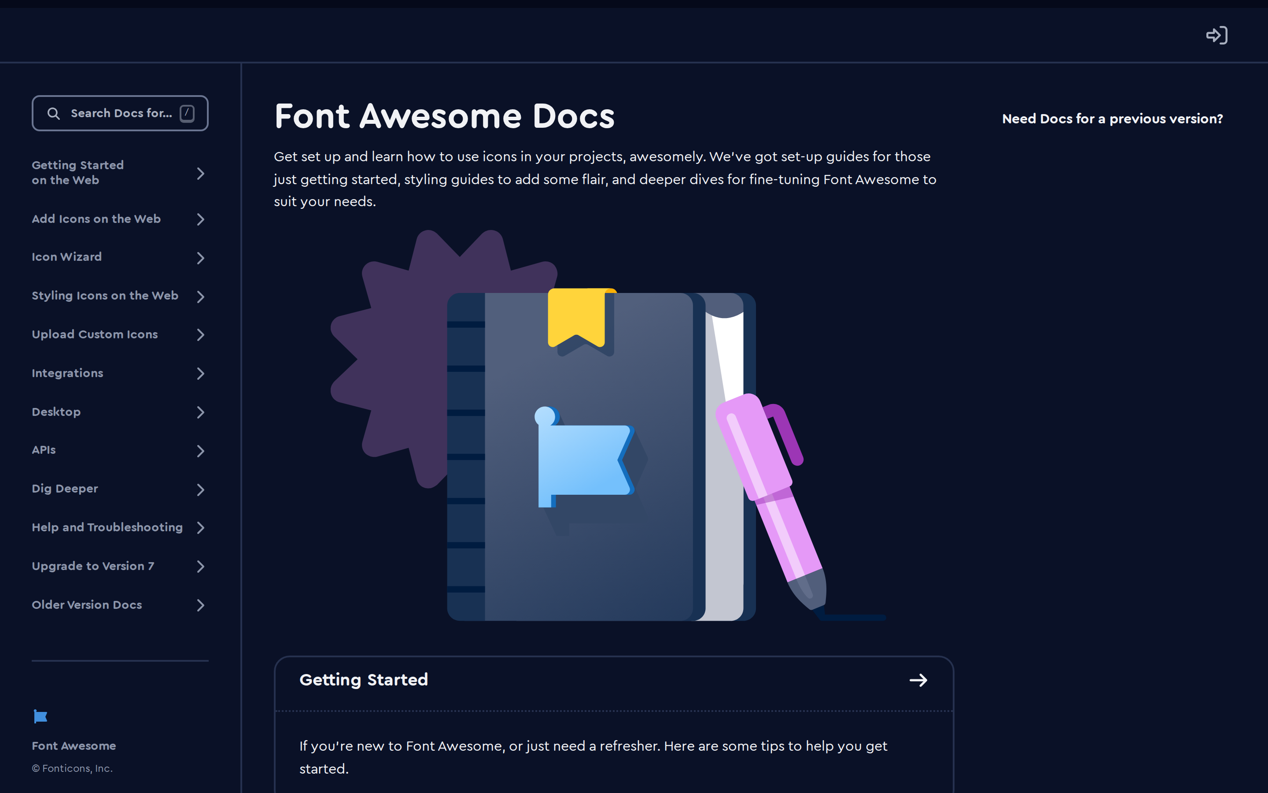Select APIs in the sidebar
The image size is (1268, 793).
click(44, 450)
